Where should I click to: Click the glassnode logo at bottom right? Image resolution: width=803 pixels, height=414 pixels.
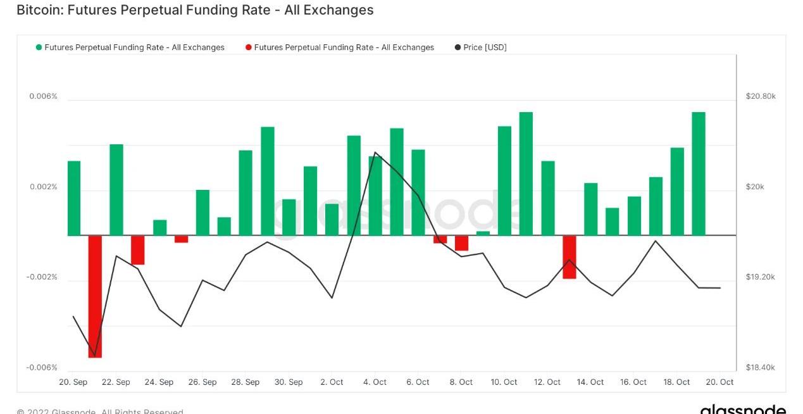743,409
